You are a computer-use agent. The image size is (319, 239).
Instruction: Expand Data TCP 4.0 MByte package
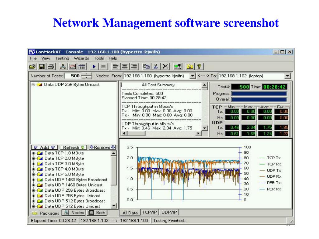(33, 169)
